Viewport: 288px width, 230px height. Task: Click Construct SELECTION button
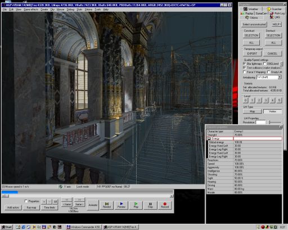click(251, 35)
